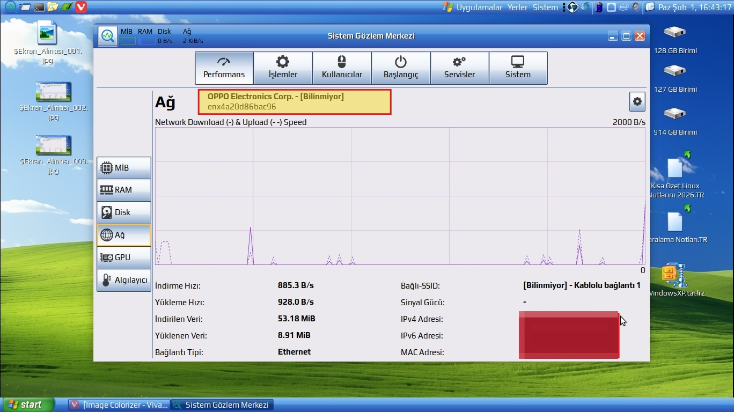Launch the system monitor from the top panel
The height and width of the screenshot is (412, 734).
pyautogui.click(x=11, y=6)
